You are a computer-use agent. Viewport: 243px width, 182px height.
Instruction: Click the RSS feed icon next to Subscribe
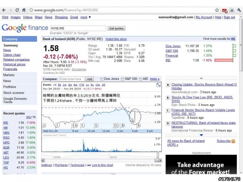click(233, 141)
